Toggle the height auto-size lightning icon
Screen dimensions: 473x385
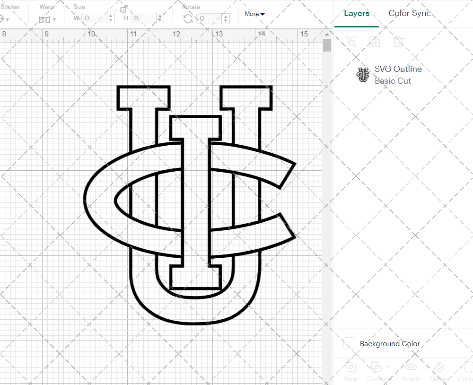tap(160, 17)
